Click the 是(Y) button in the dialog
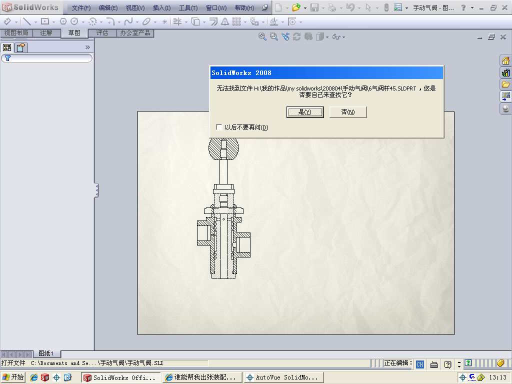This screenshot has height=384, width=512. click(x=305, y=112)
